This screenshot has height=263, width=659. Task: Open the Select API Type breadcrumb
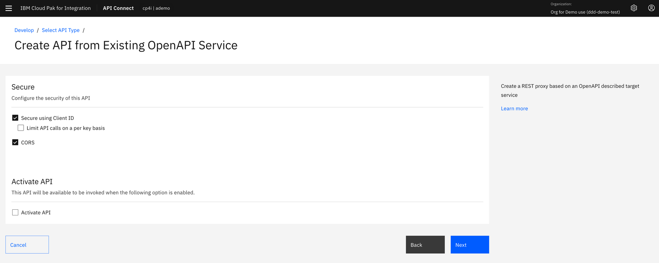coord(61,30)
